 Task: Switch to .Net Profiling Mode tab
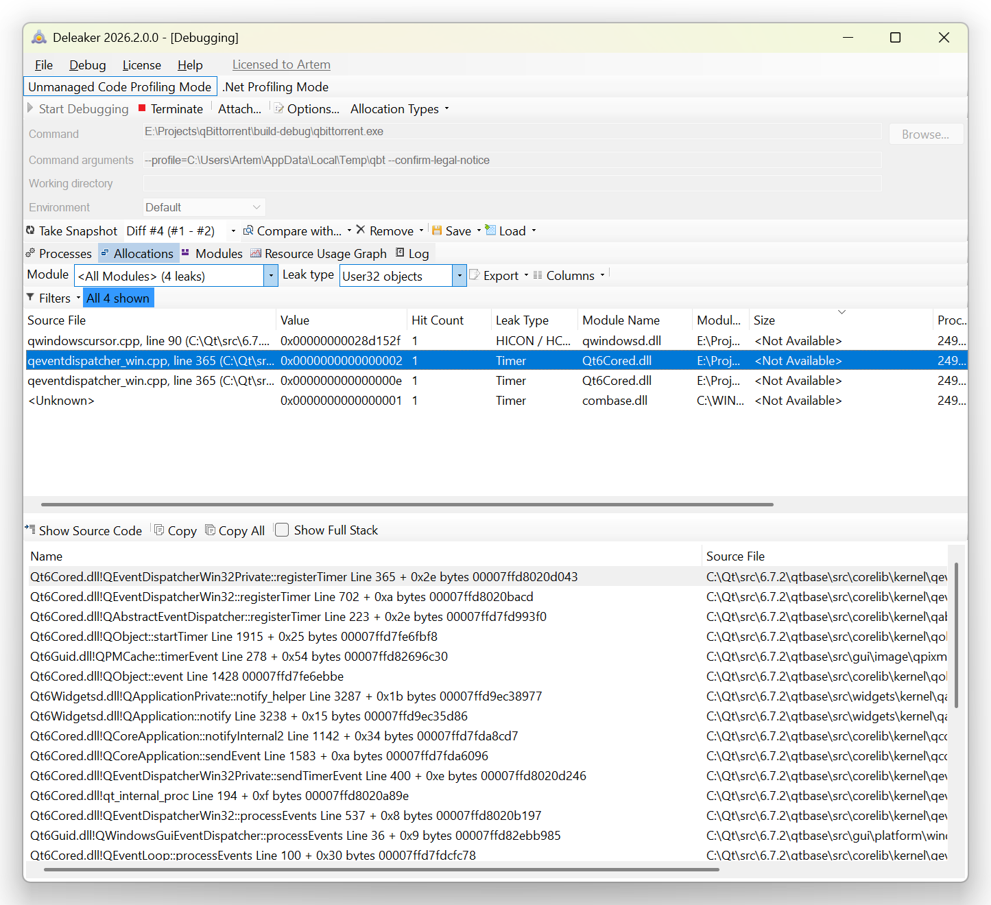(276, 86)
